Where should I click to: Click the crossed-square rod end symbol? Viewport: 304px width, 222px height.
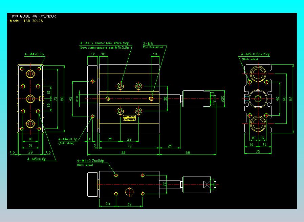click(x=207, y=185)
